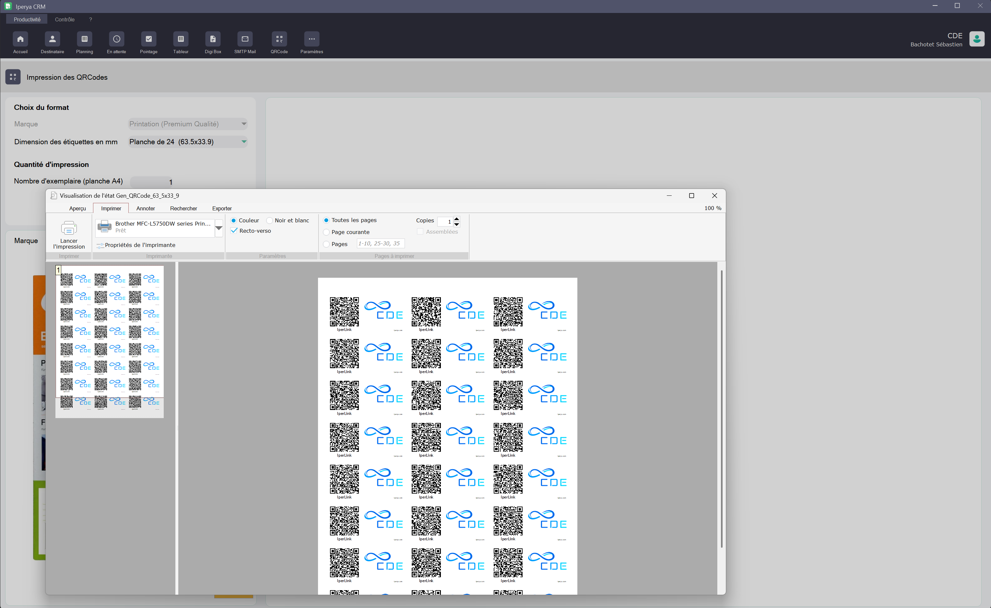The width and height of the screenshot is (991, 608).
Task: Open the Destinataire contacts icon
Action: coord(52,39)
